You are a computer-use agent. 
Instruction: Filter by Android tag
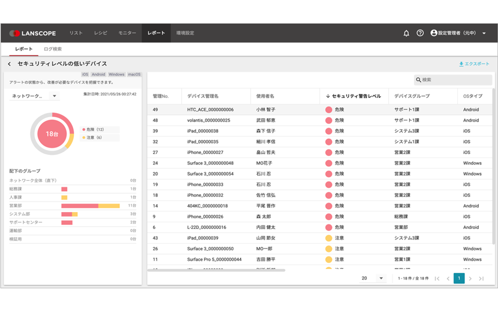99,75
